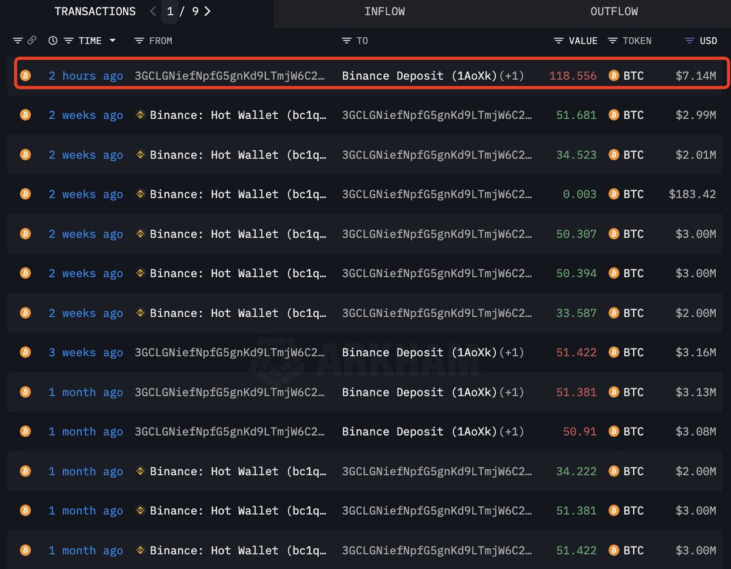Viewport: 731px width, 569px height.
Task: Open the USD column filter
Action: pyautogui.click(x=690, y=41)
